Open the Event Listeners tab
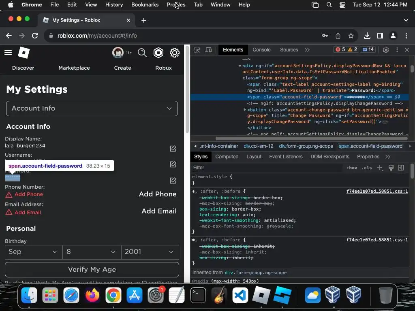 (286, 157)
